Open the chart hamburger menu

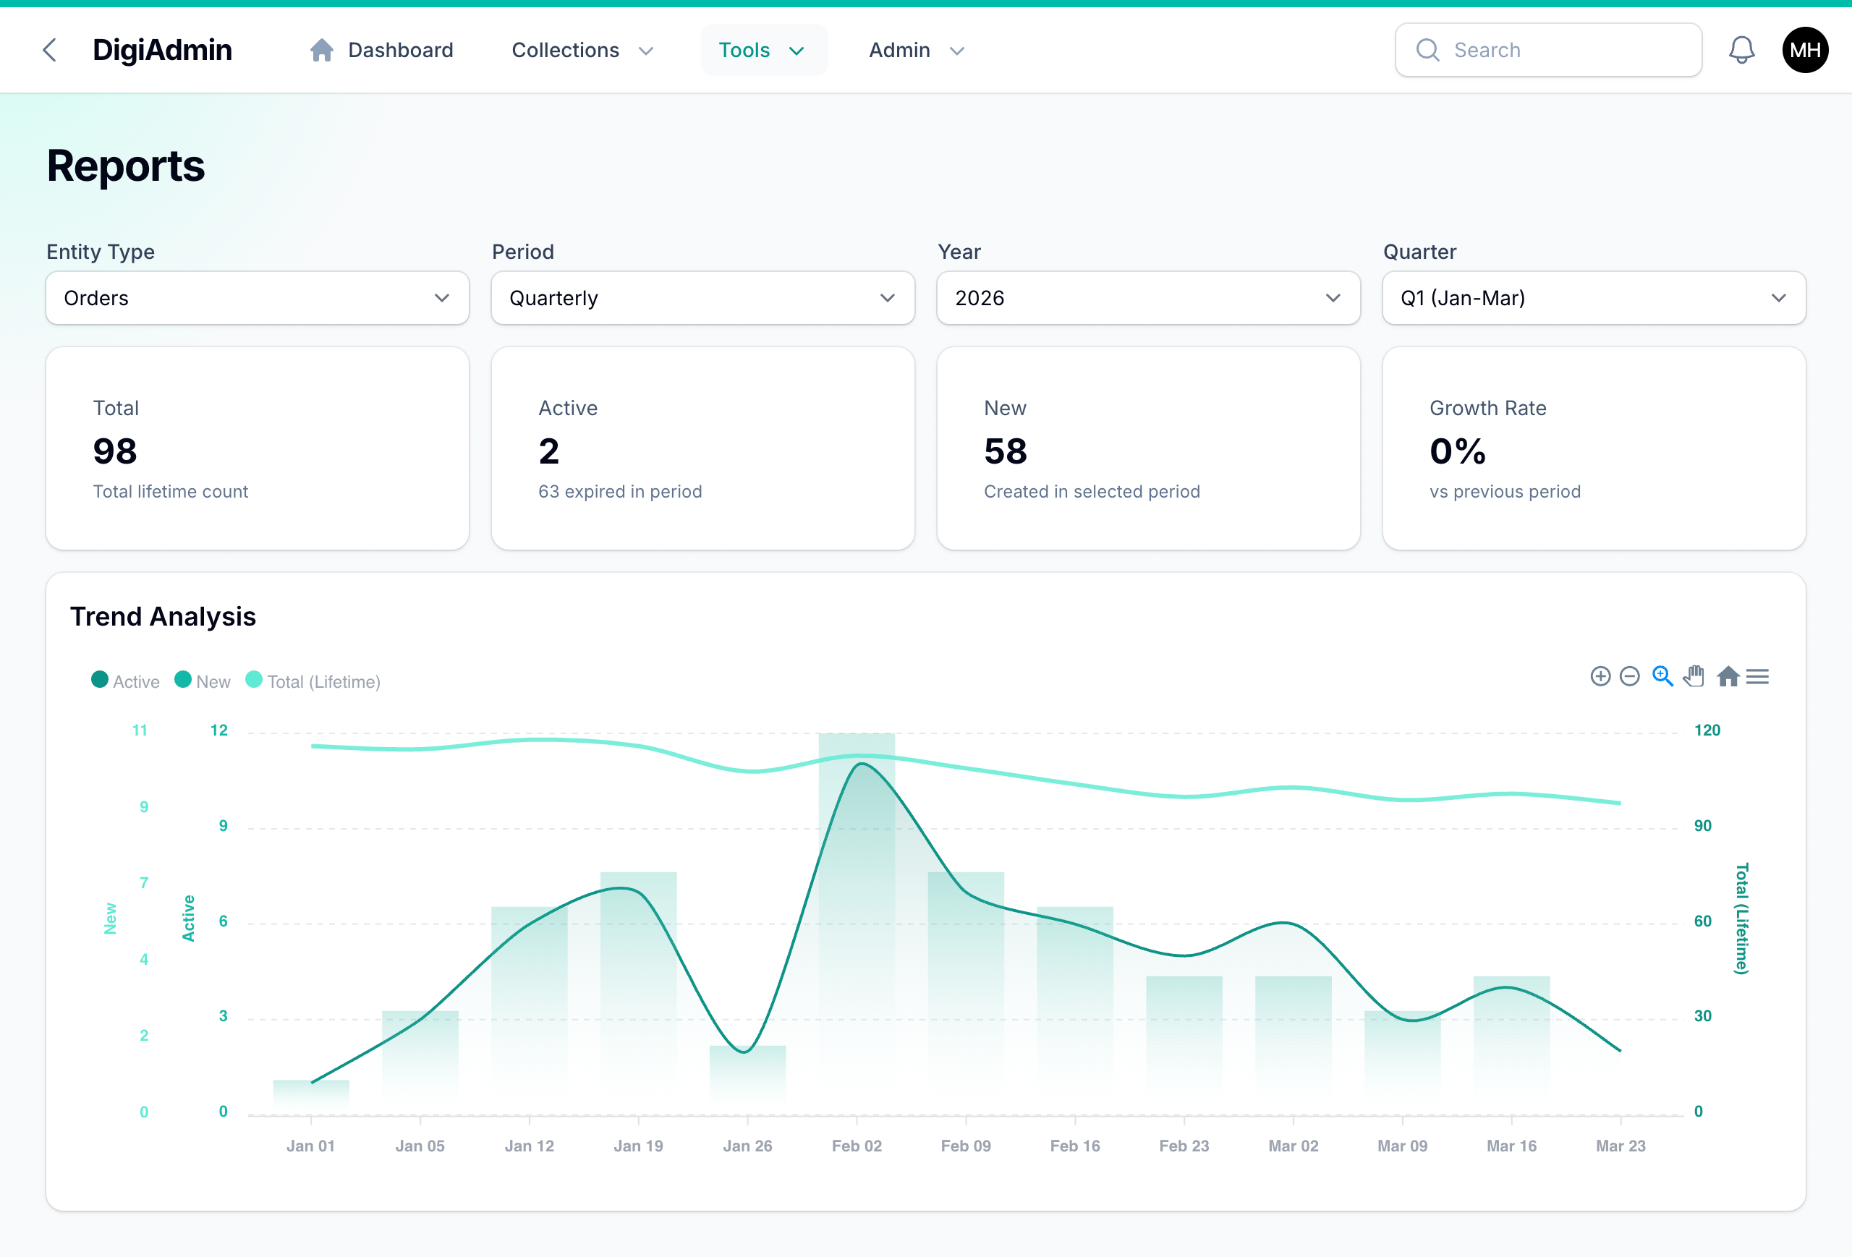(1758, 676)
